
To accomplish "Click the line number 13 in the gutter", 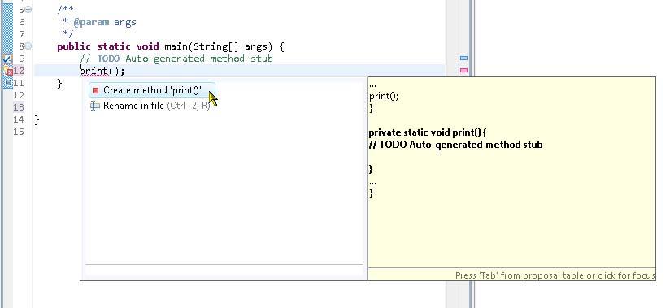I will pyautogui.click(x=19, y=107).
